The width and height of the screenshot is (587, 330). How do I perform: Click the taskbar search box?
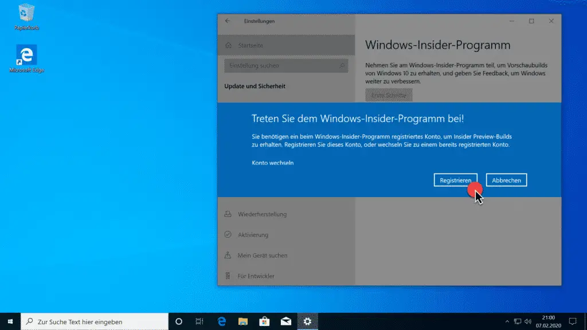(x=95, y=321)
